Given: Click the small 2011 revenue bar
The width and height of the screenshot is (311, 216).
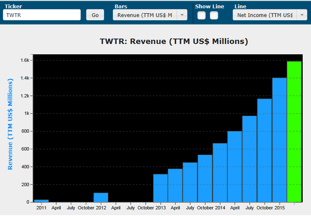Looking at the screenshot, I should [x=41, y=201].
